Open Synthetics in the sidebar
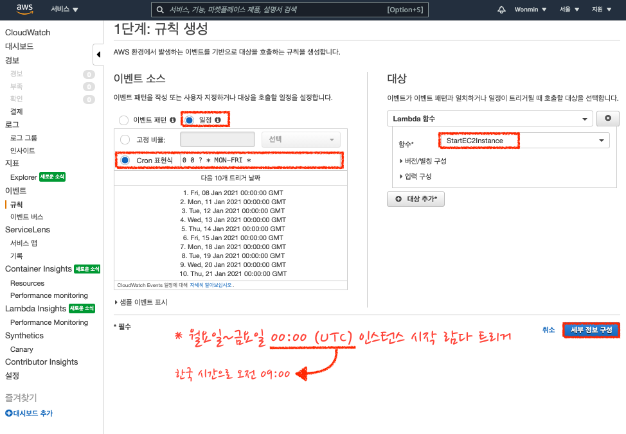 pos(24,336)
